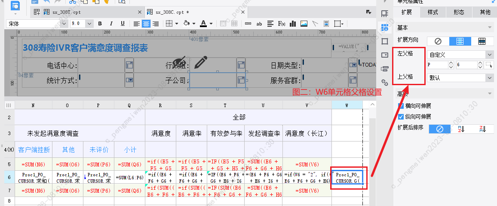Image resolution: width=497 pixels, height=206 pixels.
Task: Toggle 横向可伸展 checkbox
Action: pos(401,106)
